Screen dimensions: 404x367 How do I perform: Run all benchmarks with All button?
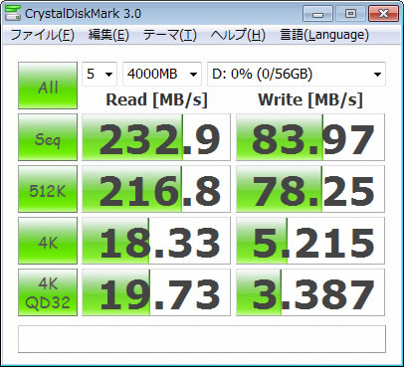click(48, 86)
